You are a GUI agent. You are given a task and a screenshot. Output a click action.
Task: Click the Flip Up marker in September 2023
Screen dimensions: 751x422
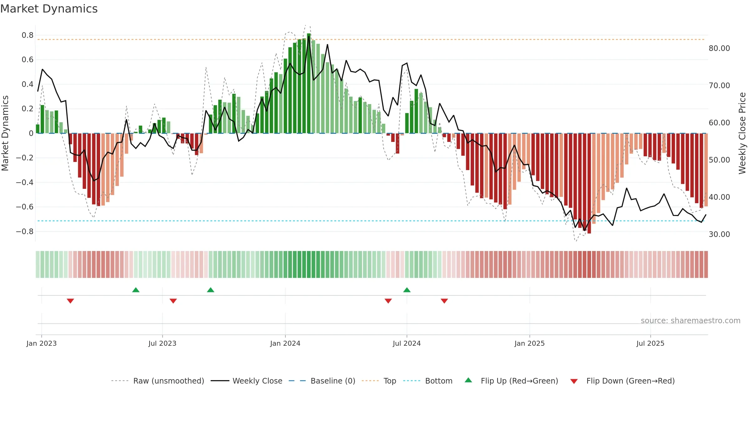click(x=211, y=290)
